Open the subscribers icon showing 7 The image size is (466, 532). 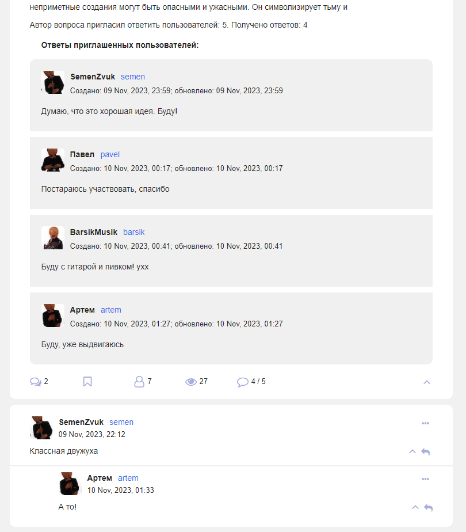(139, 382)
